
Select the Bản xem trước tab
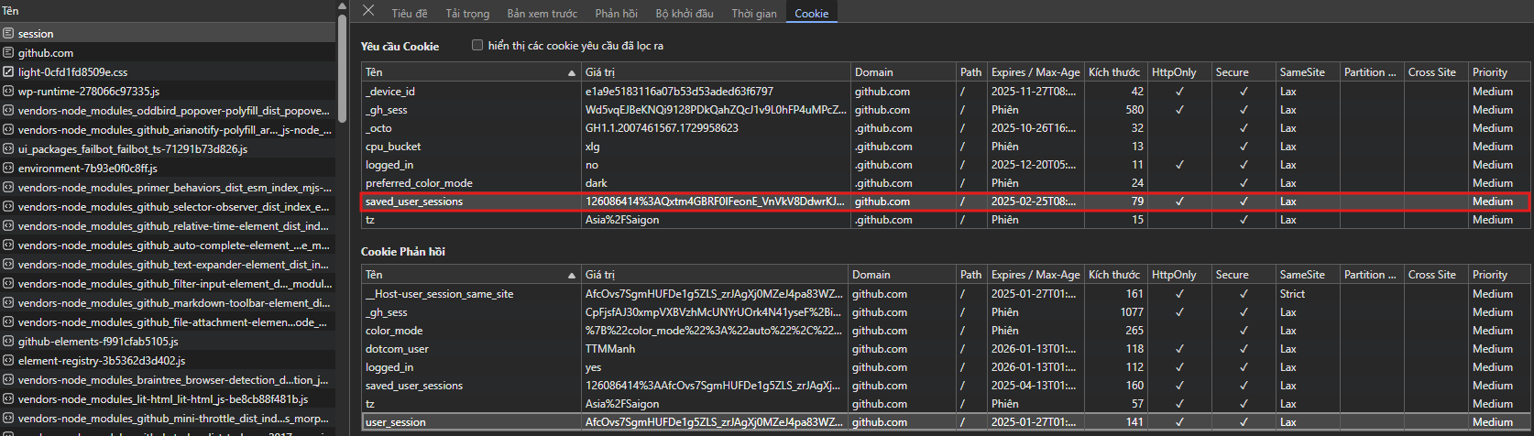pos(542,14)
